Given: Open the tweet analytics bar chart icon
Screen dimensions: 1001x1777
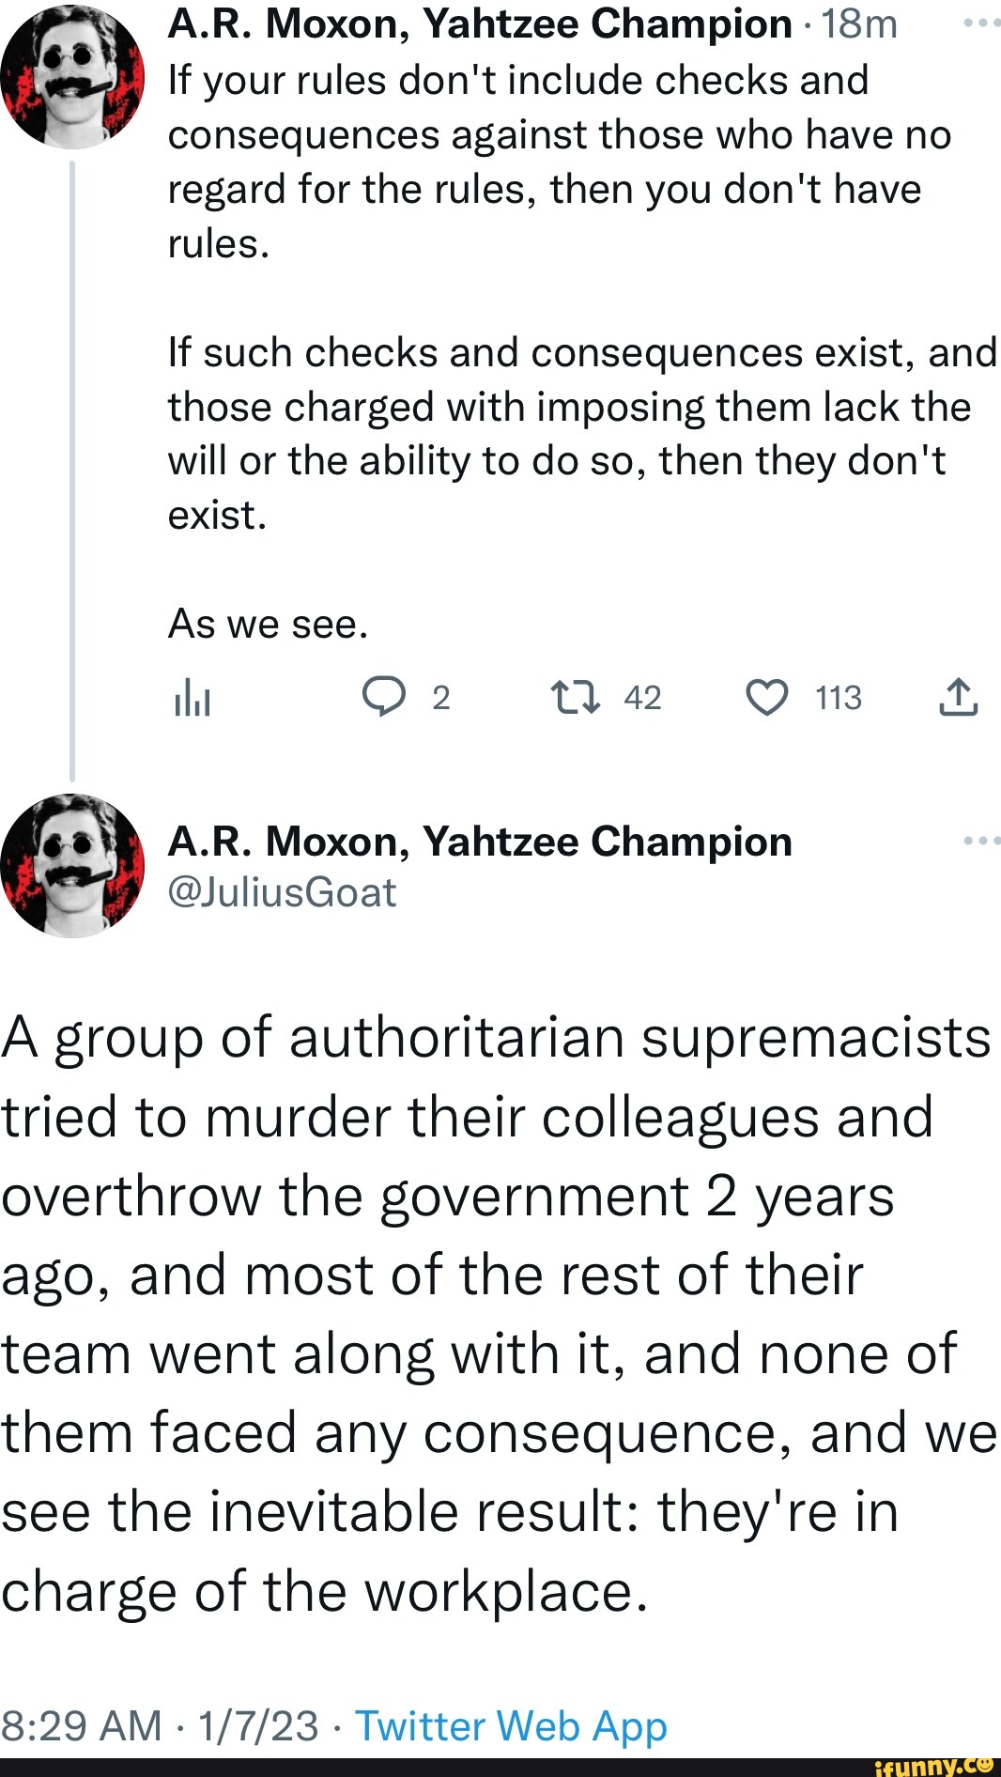Looking at the screenshot, I should [x=192, y=698].
